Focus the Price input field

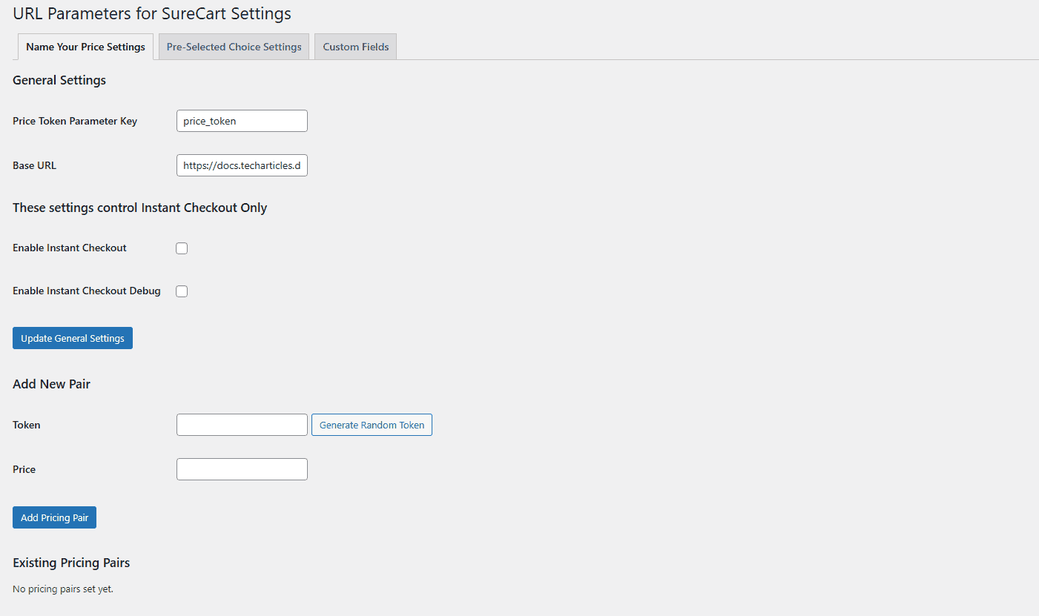click(242, 469)
